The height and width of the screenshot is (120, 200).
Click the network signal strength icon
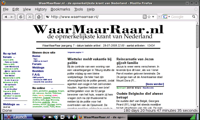(193, 117)
